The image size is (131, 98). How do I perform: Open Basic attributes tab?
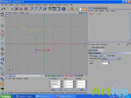coord(91,50)
